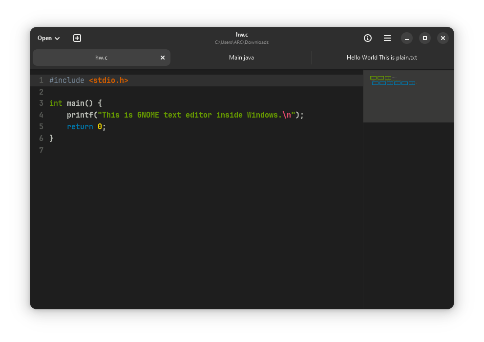Minimize the text editor window
Viewport: 484px width, 342px height.
407,38
